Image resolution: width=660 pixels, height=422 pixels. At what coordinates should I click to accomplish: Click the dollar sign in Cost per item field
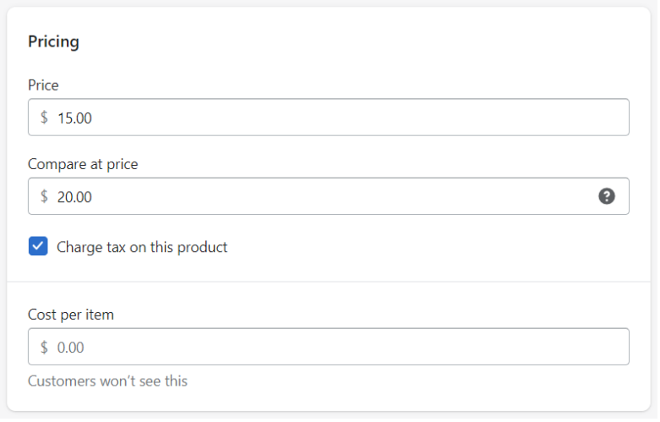coord(44,348)
